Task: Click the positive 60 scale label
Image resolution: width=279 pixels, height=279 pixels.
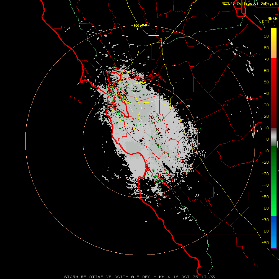Action: 266,71
